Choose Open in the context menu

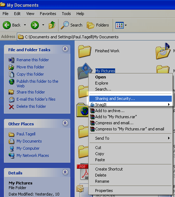130,77
